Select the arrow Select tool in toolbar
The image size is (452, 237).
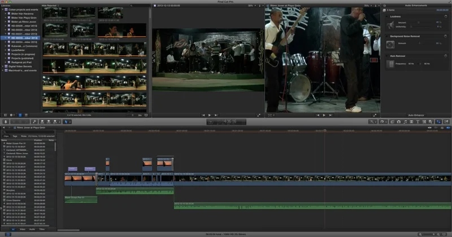(x=66, y=122)
